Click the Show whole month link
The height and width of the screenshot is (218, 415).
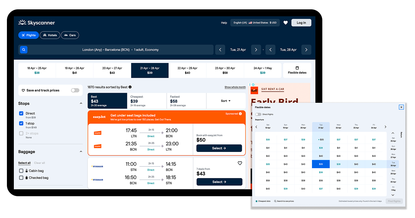235,87
